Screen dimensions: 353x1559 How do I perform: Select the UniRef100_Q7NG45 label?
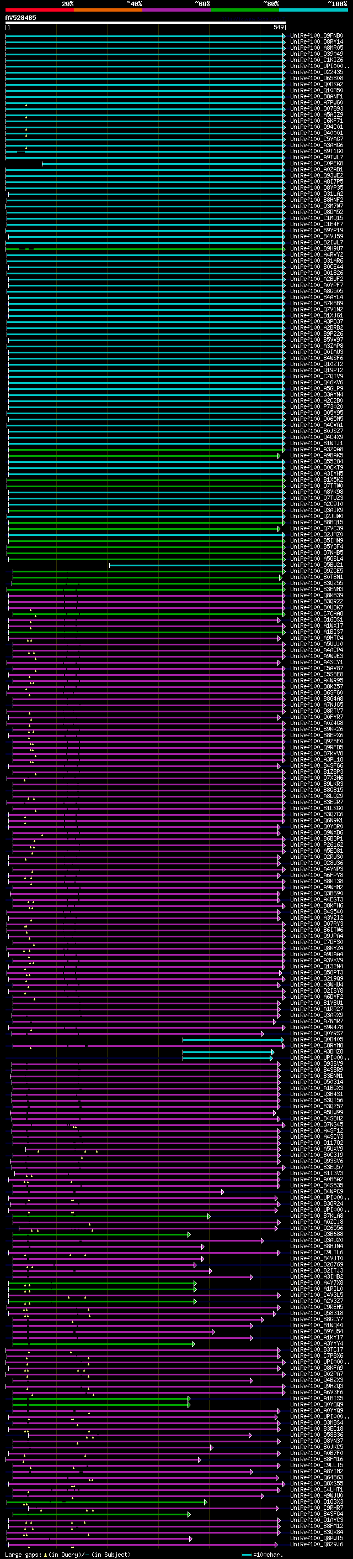pos(317,1125)
